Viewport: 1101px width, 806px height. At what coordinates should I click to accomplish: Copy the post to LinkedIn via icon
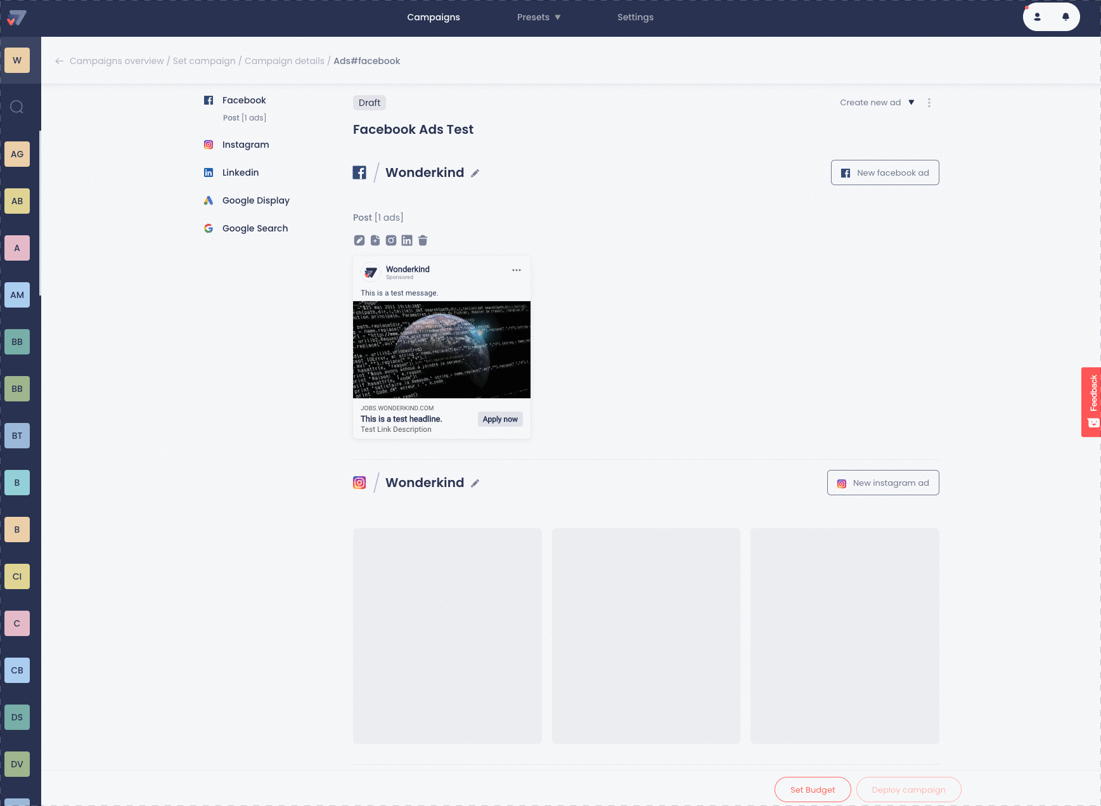tap(407, 240)
